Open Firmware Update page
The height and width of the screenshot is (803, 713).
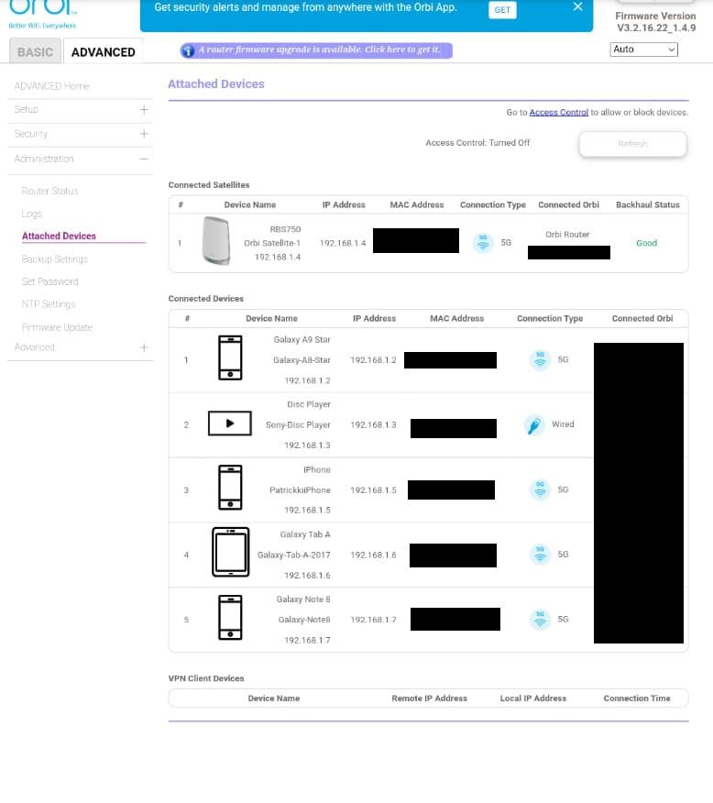coord(57,327)
